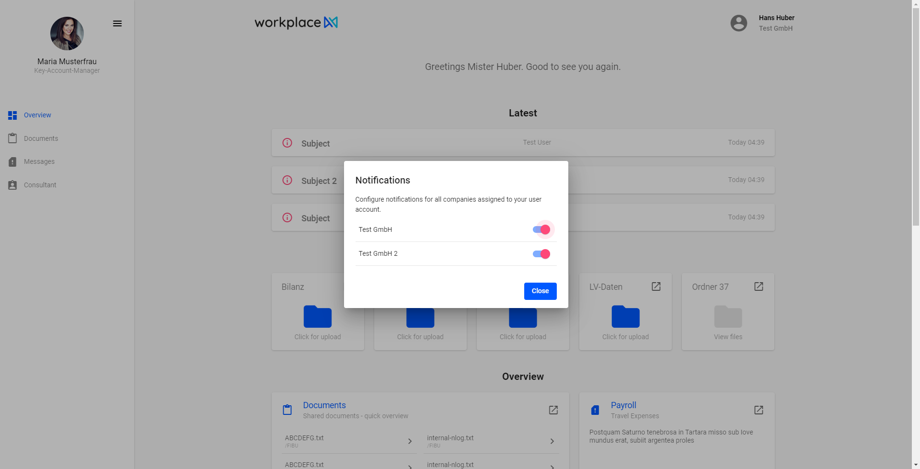Click info icon on third Subject message
Image resolution: width=920 pixels, height=469 pixels.
287,217
